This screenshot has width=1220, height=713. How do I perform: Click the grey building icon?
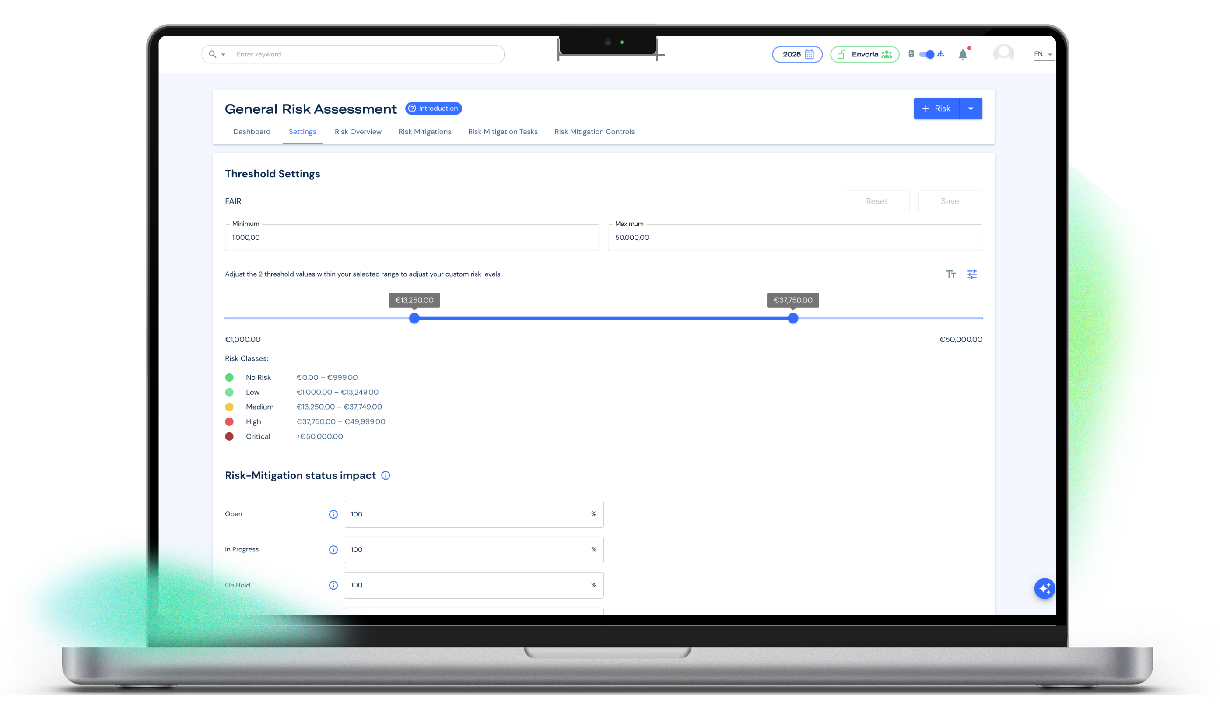pos(911,54)
